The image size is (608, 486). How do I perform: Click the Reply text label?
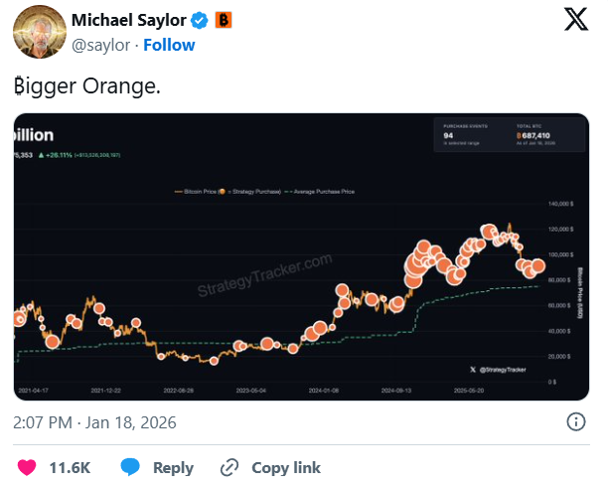[173, 466]
